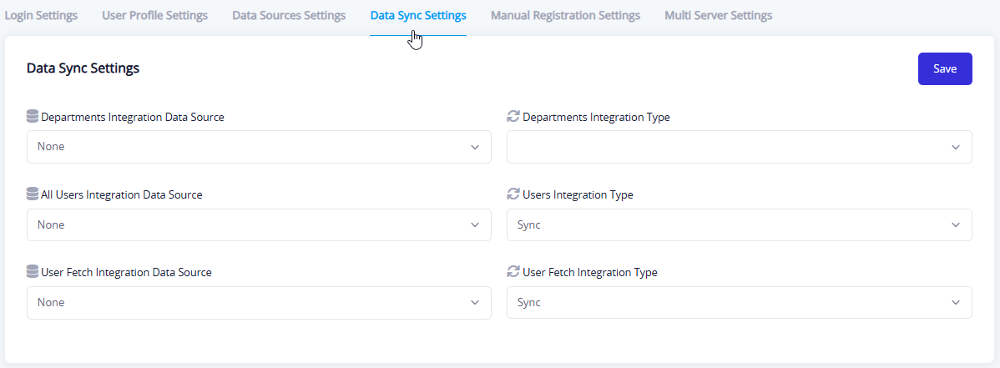Select the Data Sync Settings tab
Image resolution: width=1000 pixels, height=368 pixels.
418,15
